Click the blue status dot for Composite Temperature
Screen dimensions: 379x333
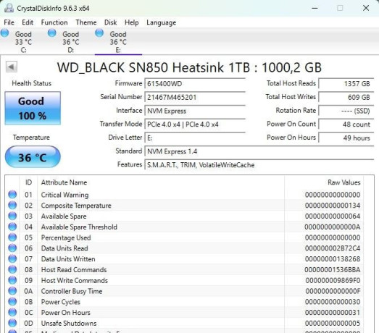(x=12, y=205)
